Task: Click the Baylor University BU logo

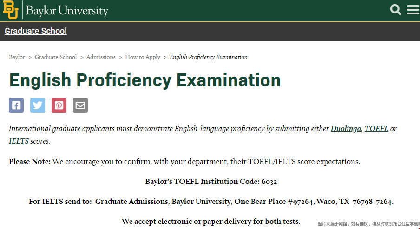Action: click(11, 10)
